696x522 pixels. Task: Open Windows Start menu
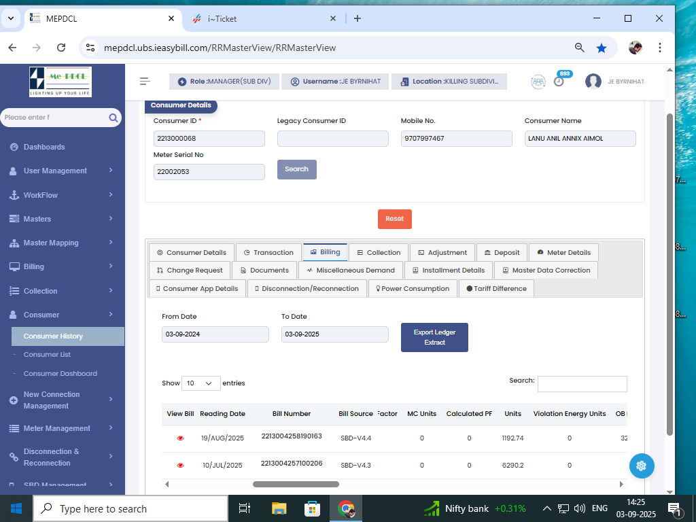click(x=16, y=508)
